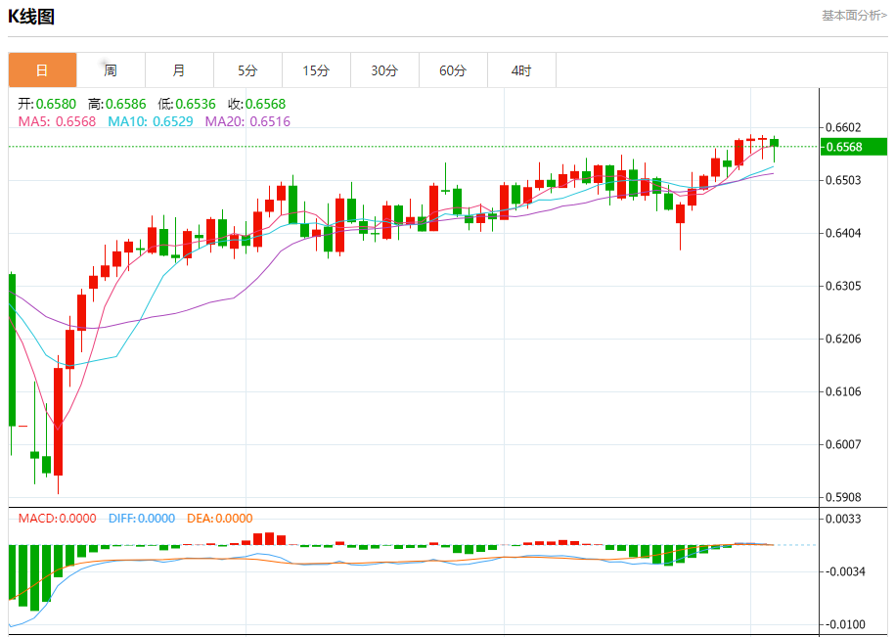This screenshot has height=637, width=895.
Task: Click the 0.0033 MACD axis label
Action: tap(843, 519)
